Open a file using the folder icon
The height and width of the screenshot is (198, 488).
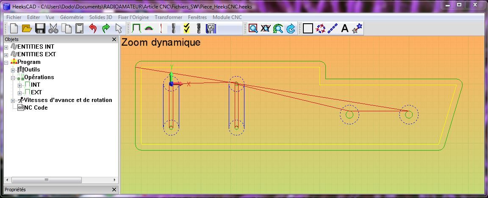click(27, 29)
